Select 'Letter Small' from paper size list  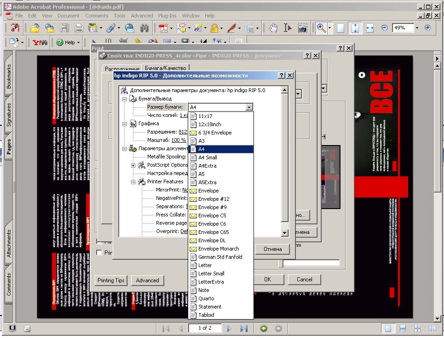coord(221,274)
